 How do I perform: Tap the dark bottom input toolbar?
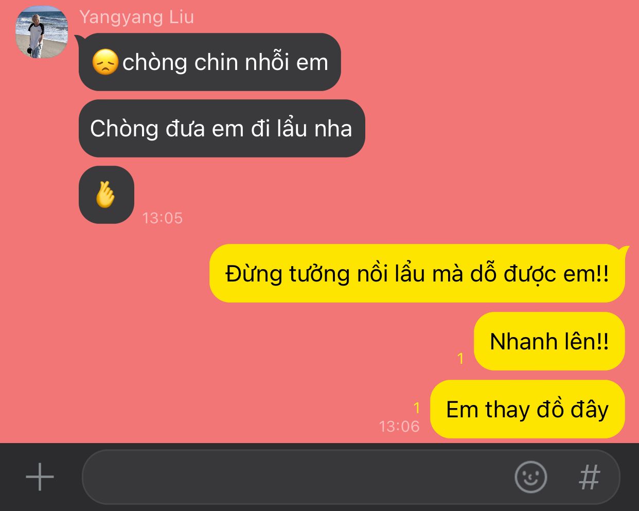tap(319, 477)
